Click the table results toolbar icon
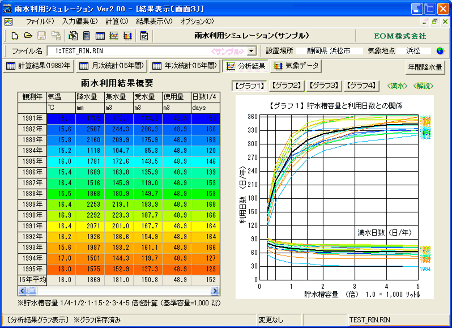452x328 pixels. [100, 36]
